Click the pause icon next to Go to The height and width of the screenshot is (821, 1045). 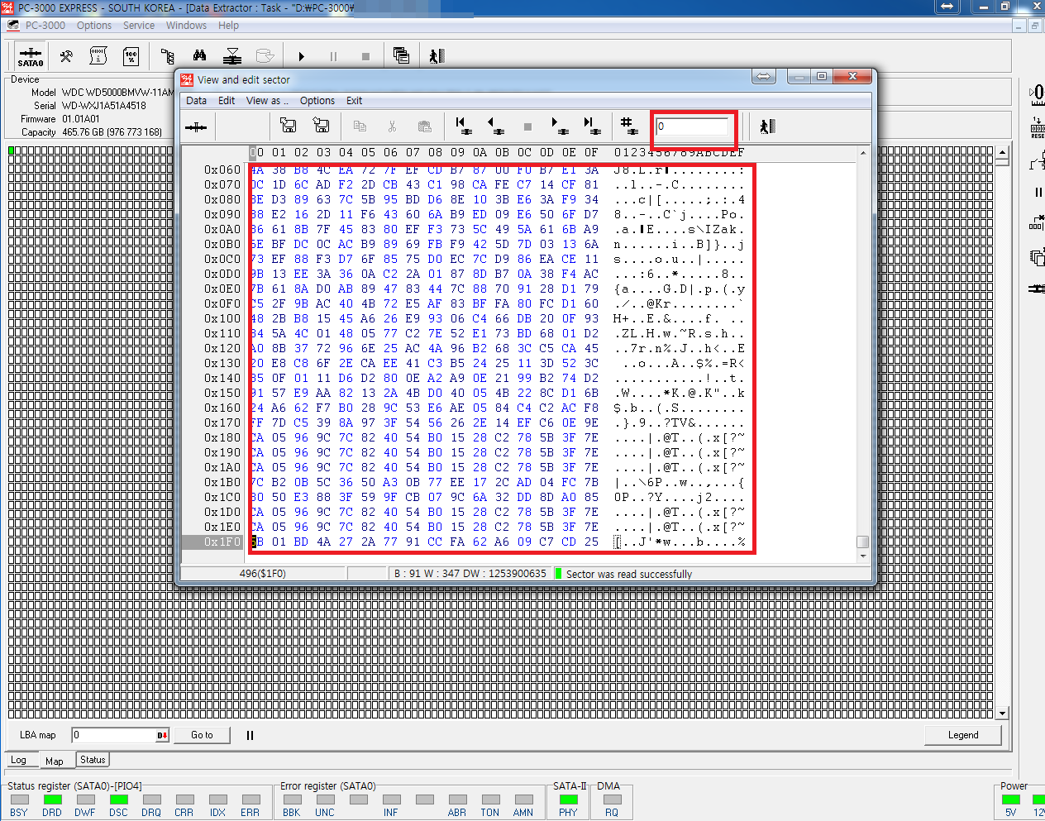(x=250, y=735)
